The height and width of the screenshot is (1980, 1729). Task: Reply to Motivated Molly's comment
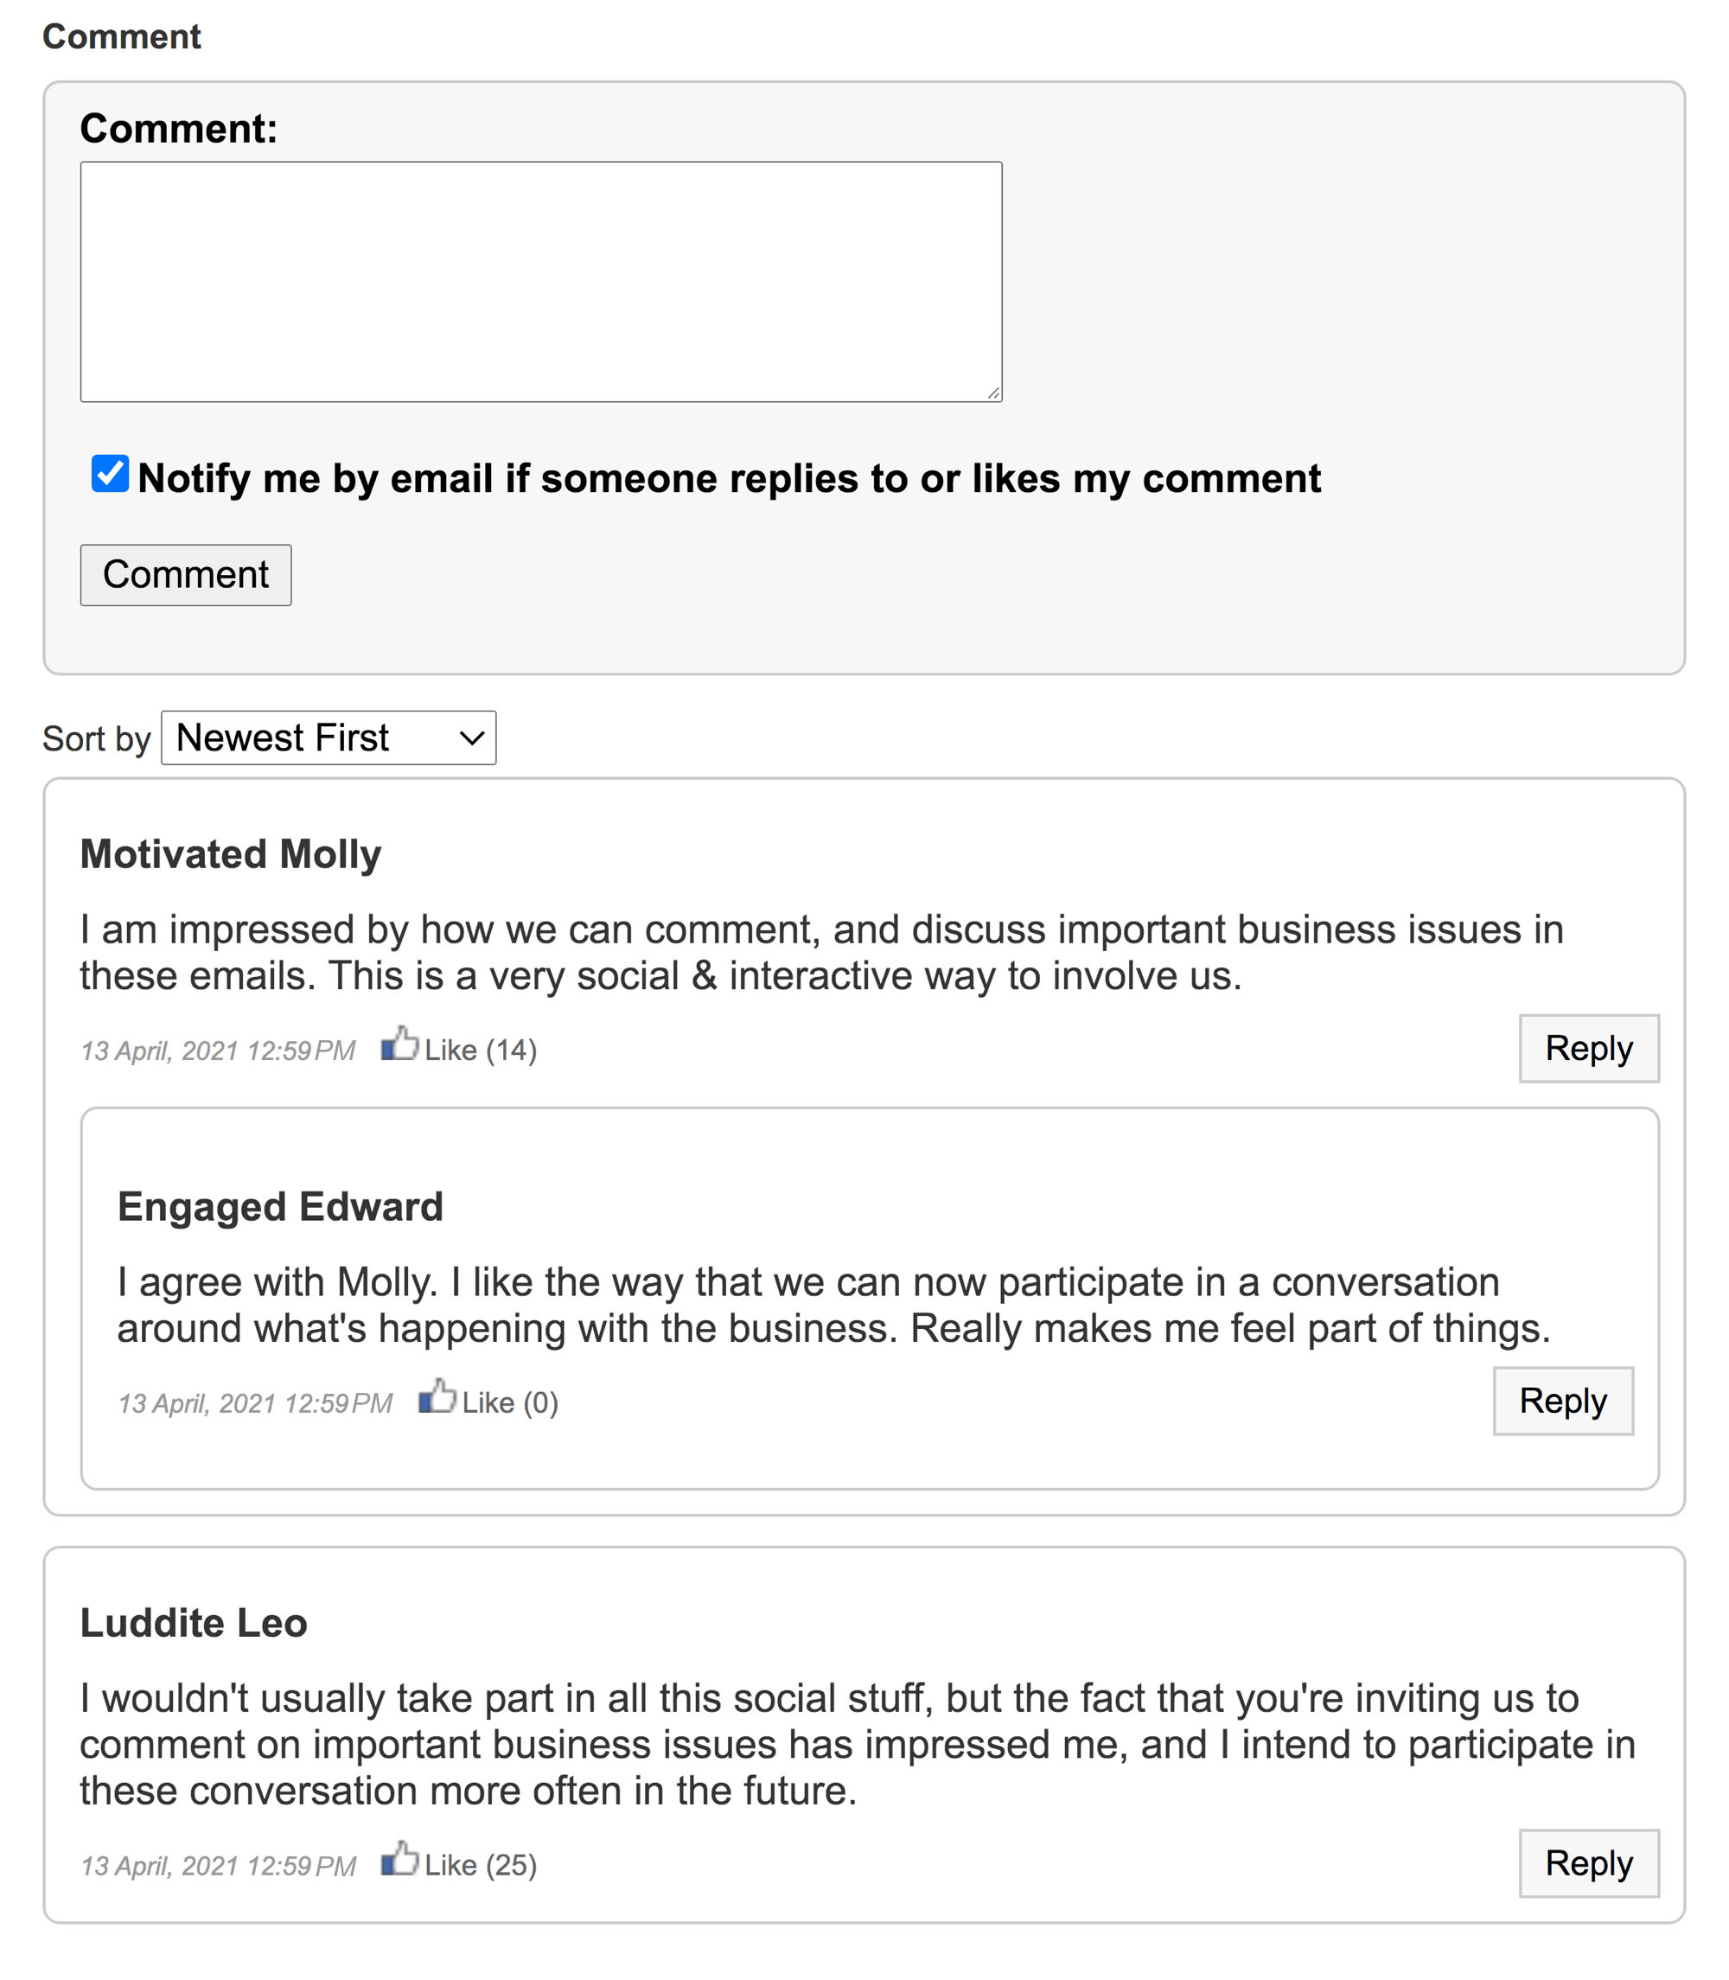(1588, 1049)
